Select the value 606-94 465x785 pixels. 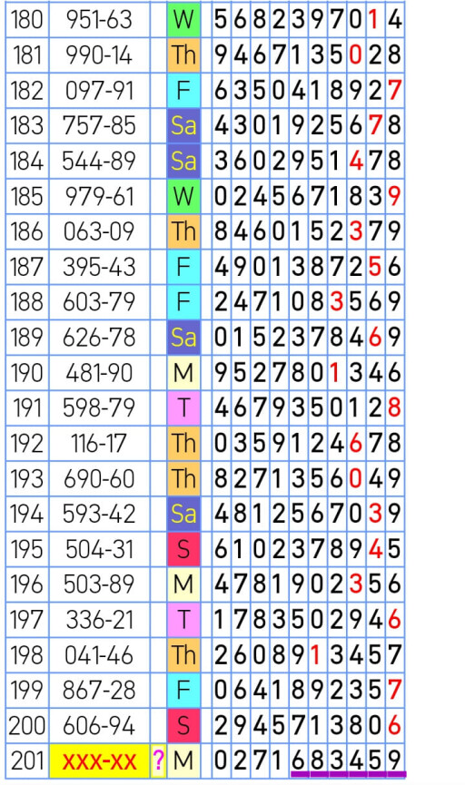100,725
